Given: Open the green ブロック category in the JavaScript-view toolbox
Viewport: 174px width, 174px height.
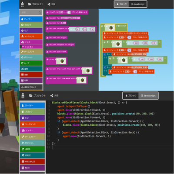Looking at the screenshot, I should click(x=32, y=112).
